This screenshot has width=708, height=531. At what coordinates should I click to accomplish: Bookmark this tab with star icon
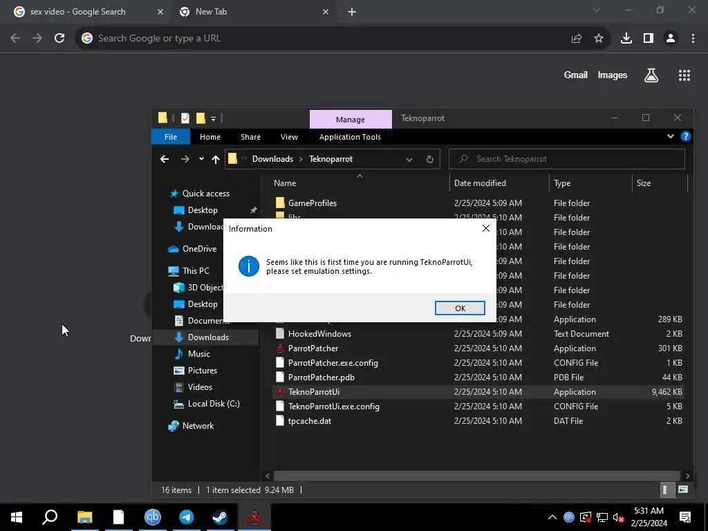click(599, 39)
